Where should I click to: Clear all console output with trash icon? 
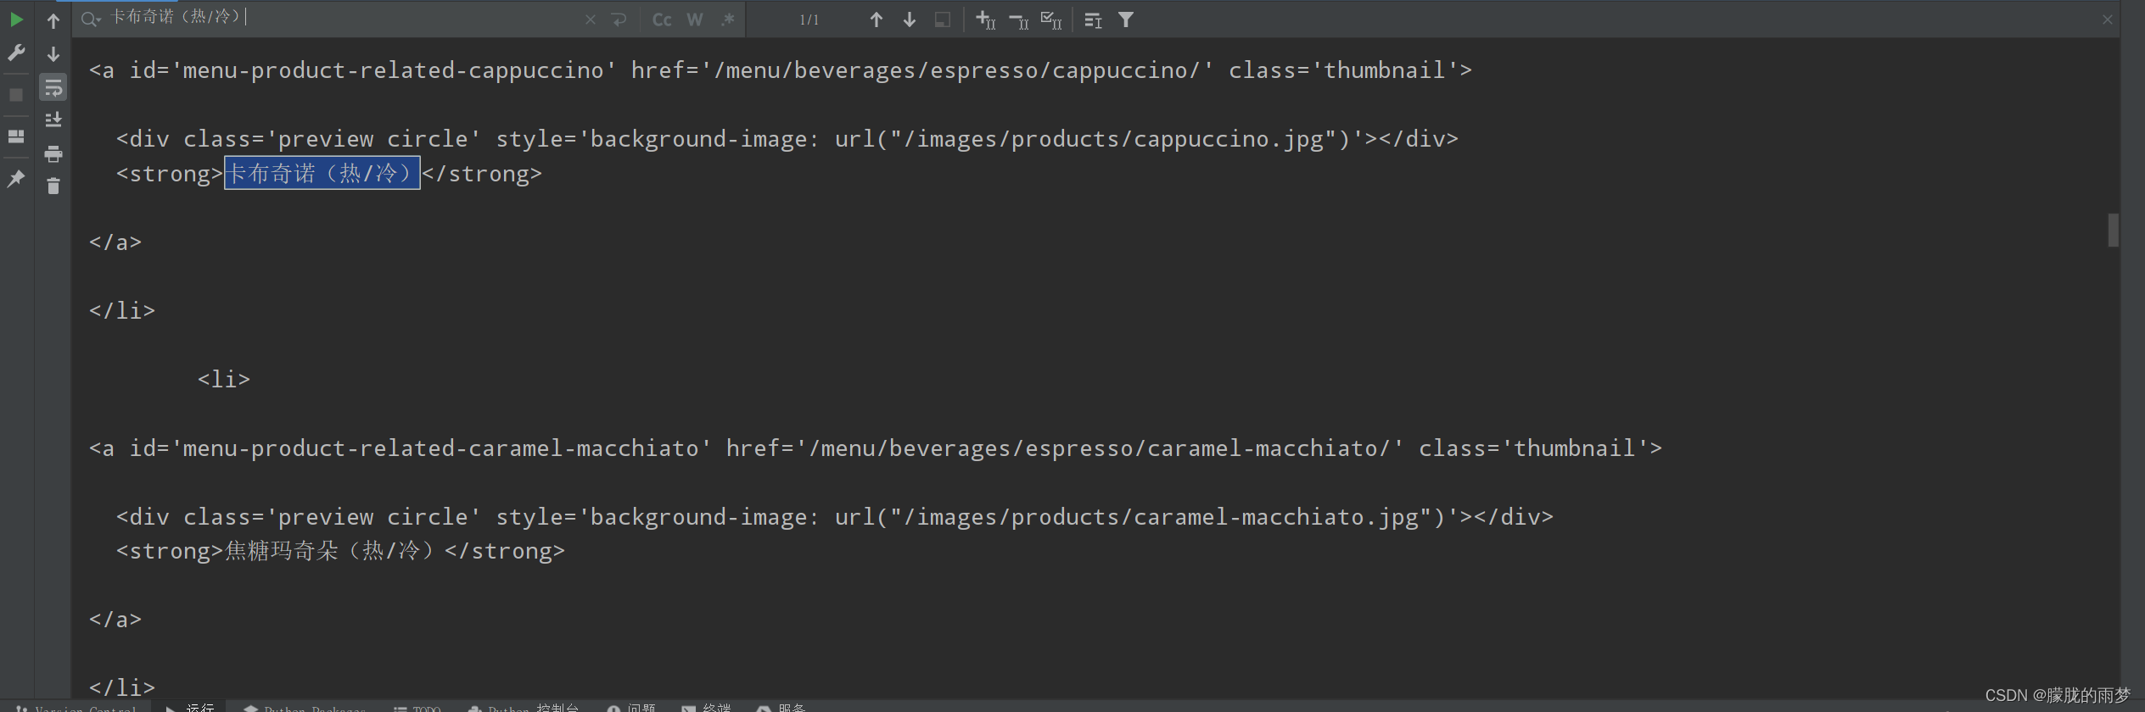pyautogui.click(x=53, y=186)
